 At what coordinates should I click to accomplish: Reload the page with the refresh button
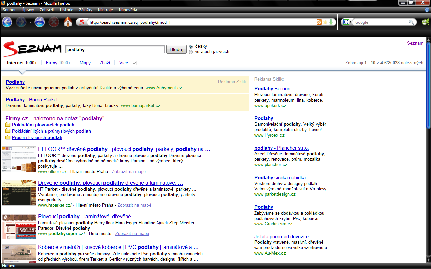(x=40, y=22)
